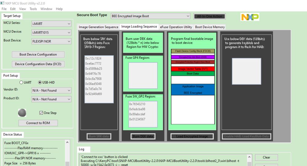
Task: Click SRK value 0xd589bb25
Action: point(94,69)
